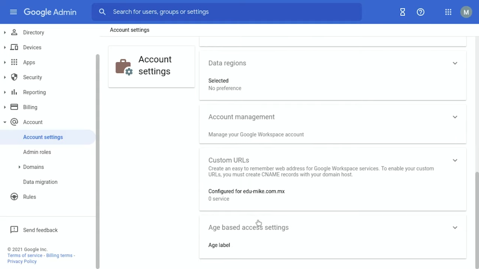This screenshot has height=269, width=479.
Task: Open Billing in the sidebar
Action: click(30, 107)
